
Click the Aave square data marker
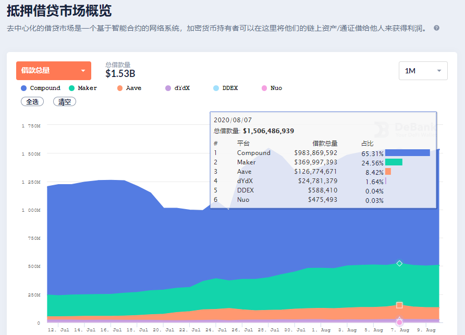pyautogui.click(x=399, y=305)
